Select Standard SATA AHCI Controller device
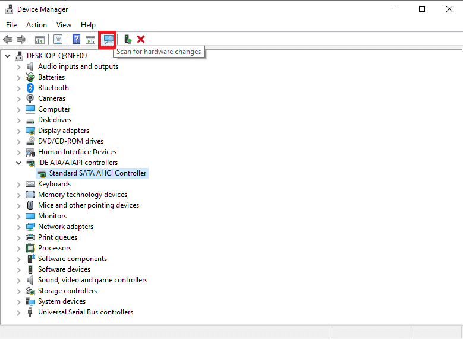 tap(97, 173)
